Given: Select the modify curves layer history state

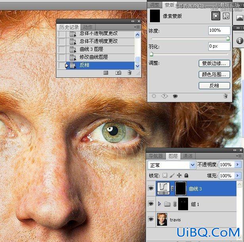Looking at the screenshot, I should [100, 57].
